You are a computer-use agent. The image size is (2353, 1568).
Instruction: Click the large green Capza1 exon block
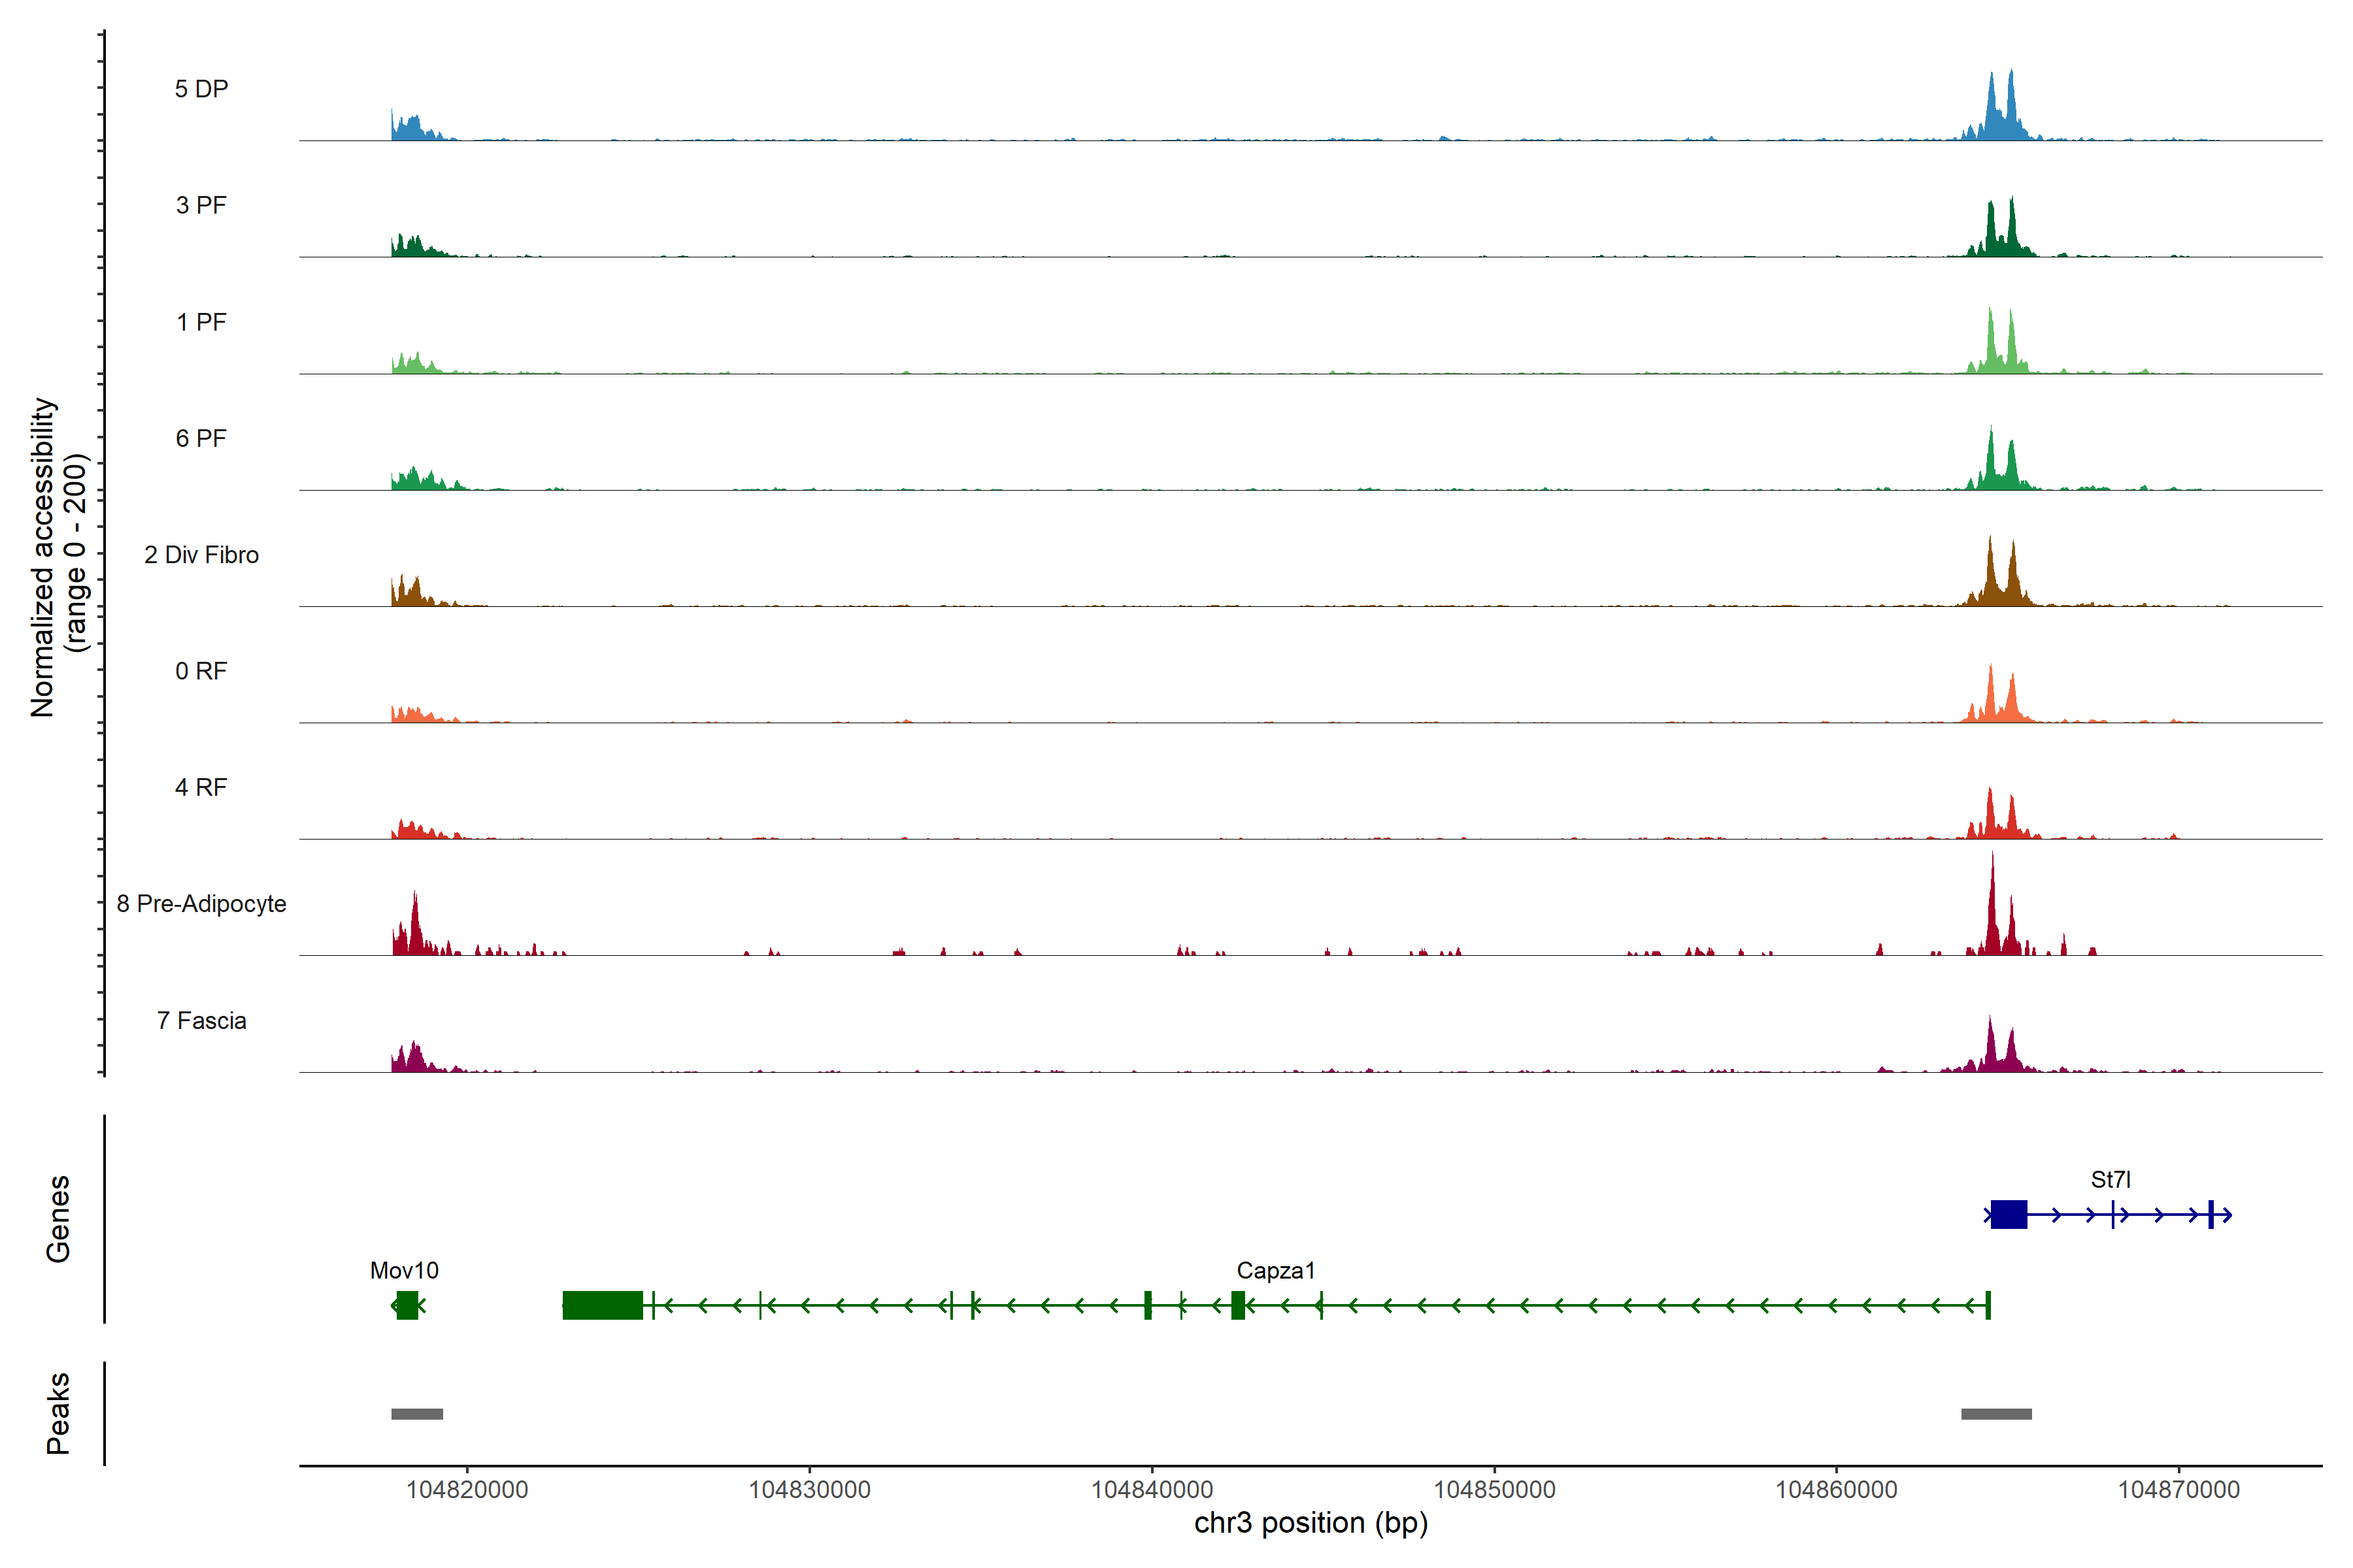coord(602,1305)
